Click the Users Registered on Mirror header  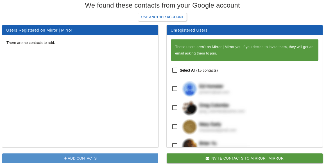80,30
